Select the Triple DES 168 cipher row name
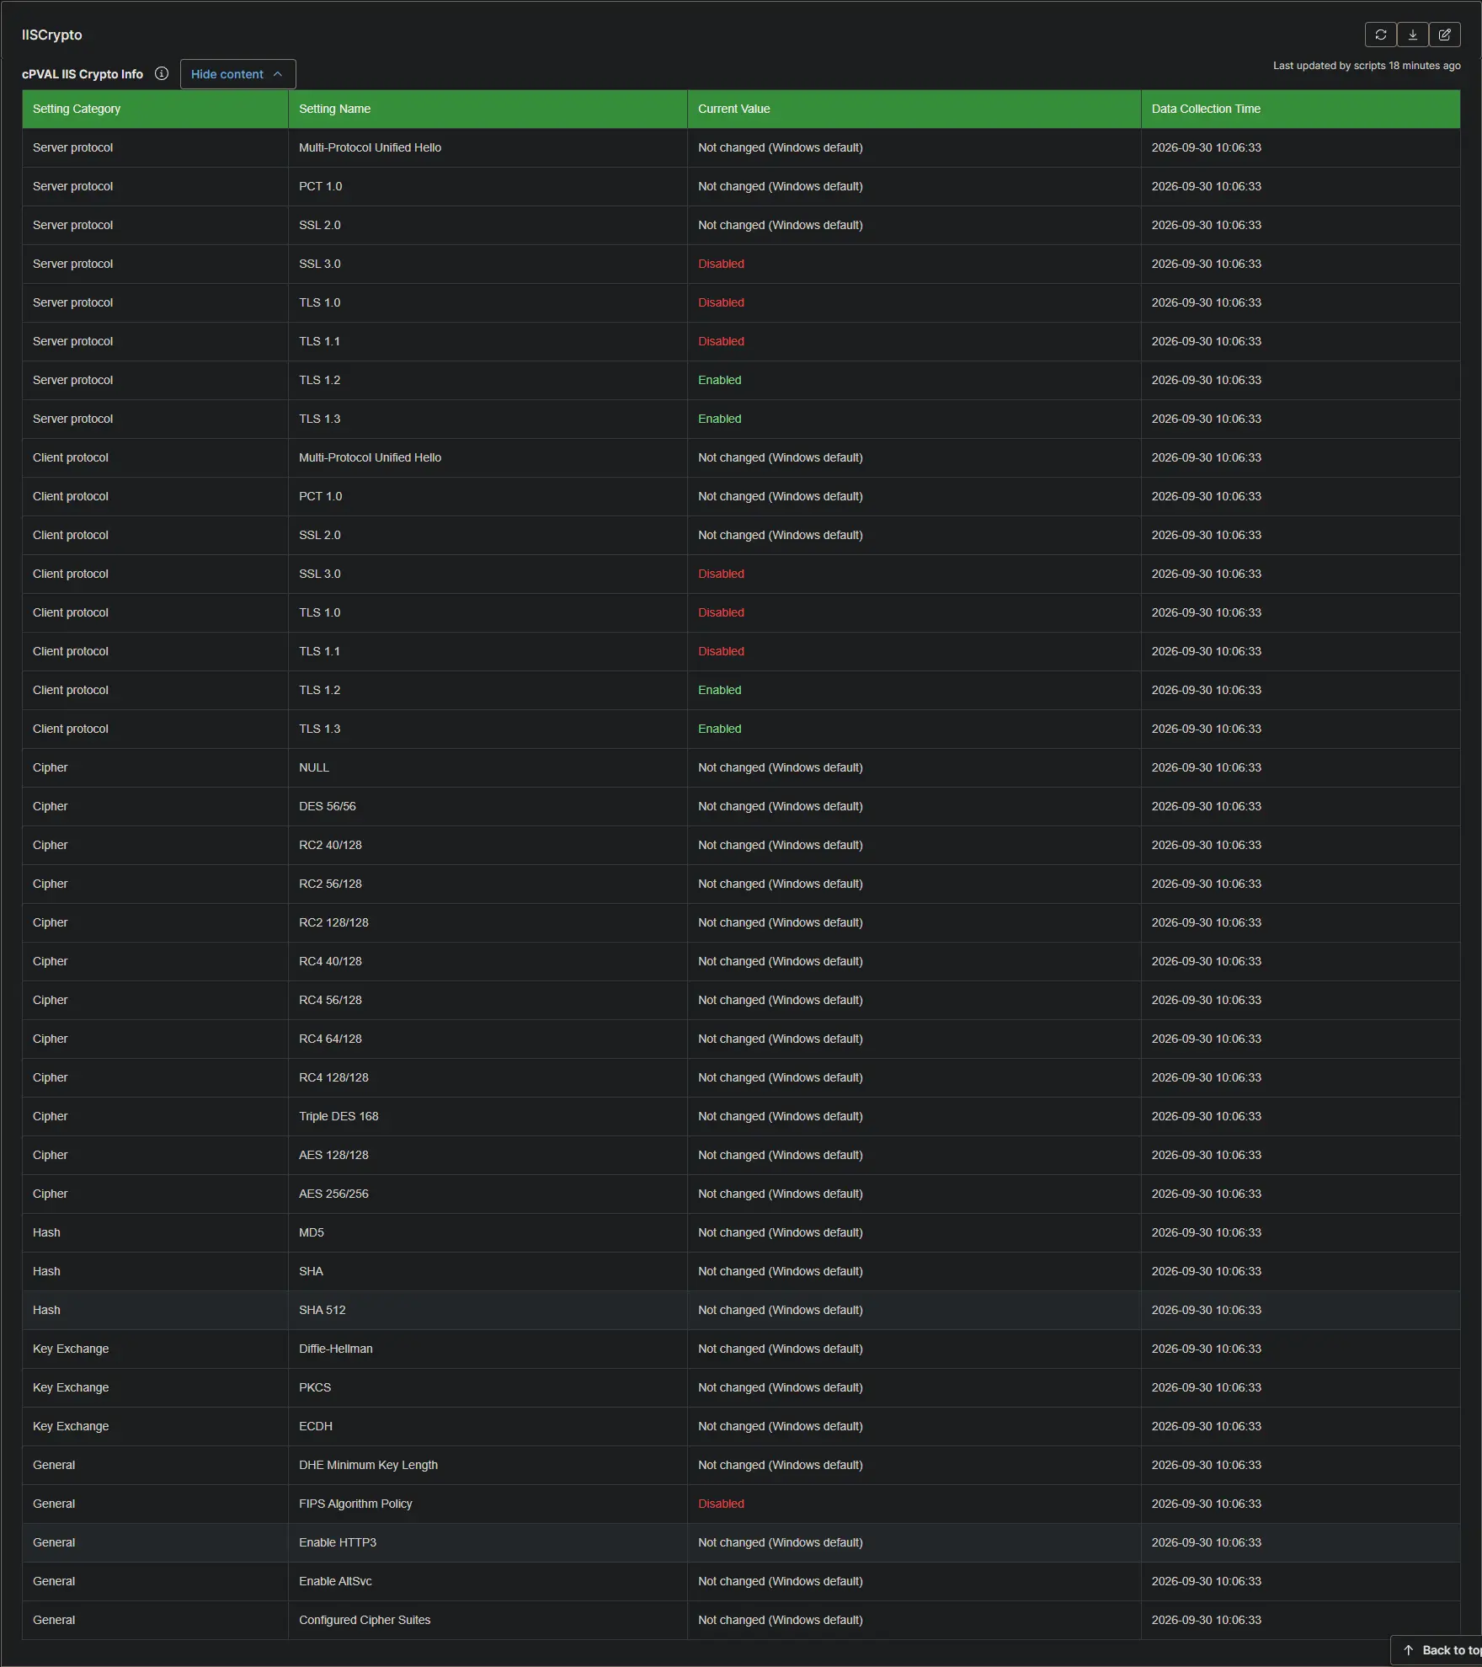This screenshot has height=1667, width=1482. pos(339,1116)
